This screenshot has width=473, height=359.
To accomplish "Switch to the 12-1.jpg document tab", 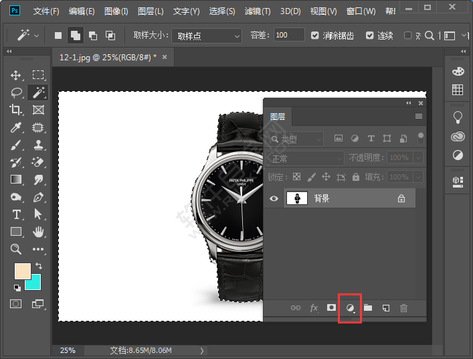I will point(107,58).
